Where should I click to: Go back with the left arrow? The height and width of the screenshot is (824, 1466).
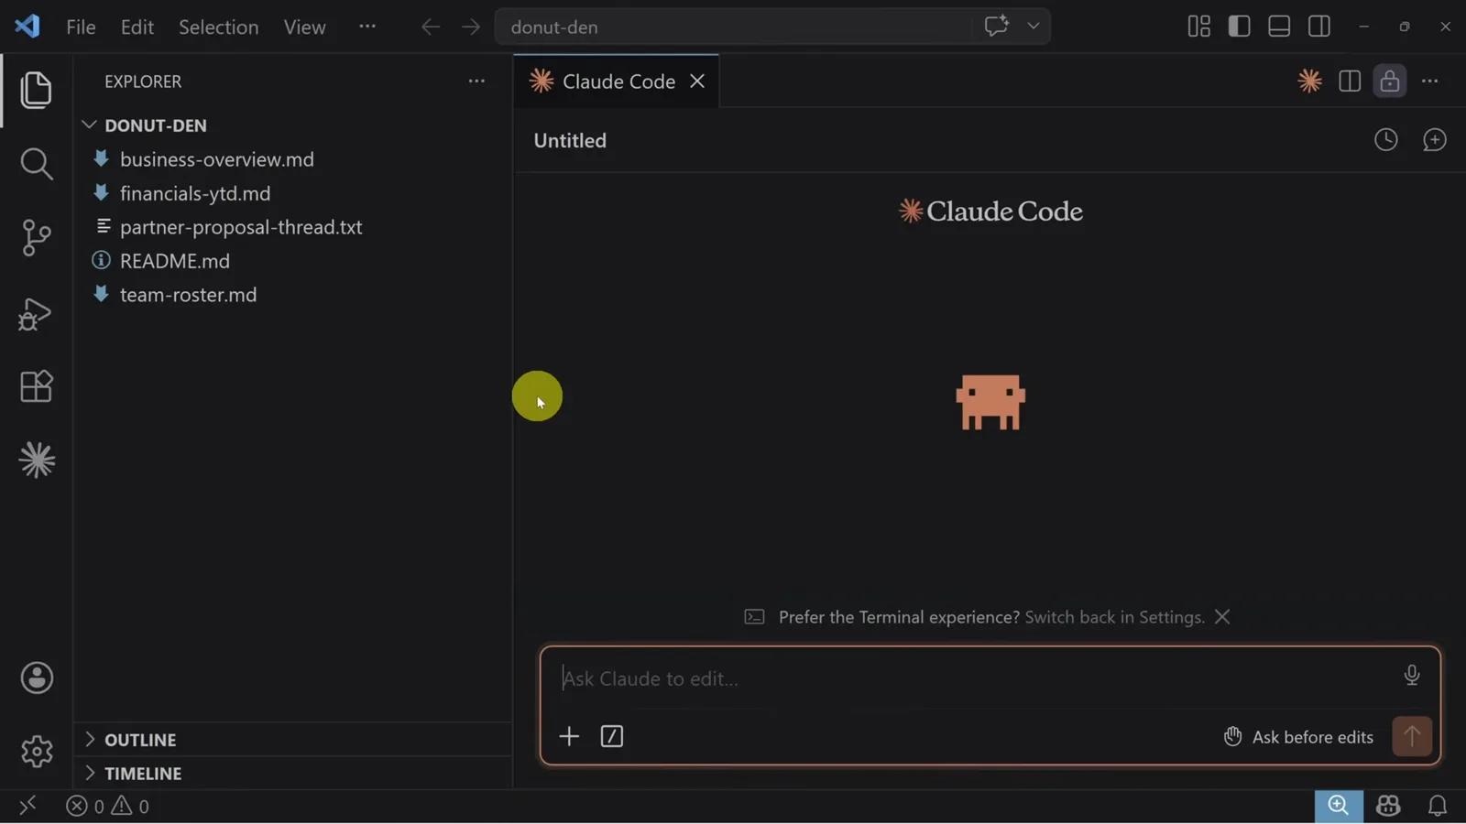point(431,27)
